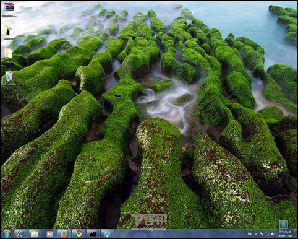Open the taskbar clock and date
Viewport: 298px width, 239px height.
[x=285, y=234]
